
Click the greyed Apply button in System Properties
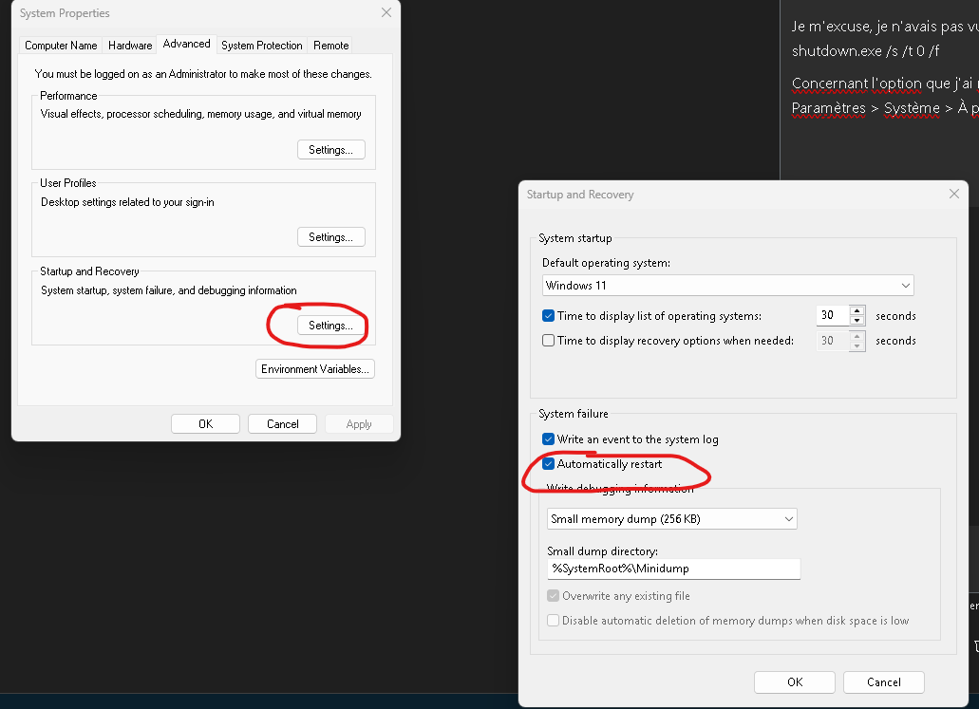[359, 423]
